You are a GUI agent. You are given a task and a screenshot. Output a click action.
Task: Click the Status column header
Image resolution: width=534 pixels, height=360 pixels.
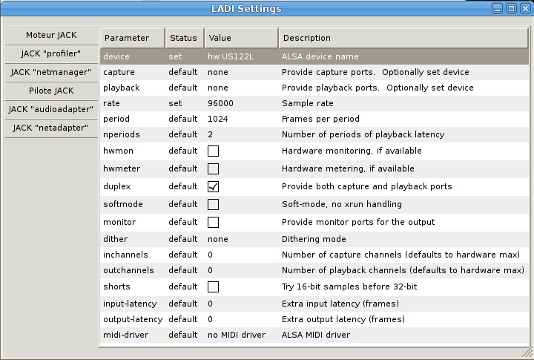click(183, 38)
